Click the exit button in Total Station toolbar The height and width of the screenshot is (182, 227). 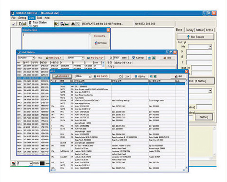point(167,58)
